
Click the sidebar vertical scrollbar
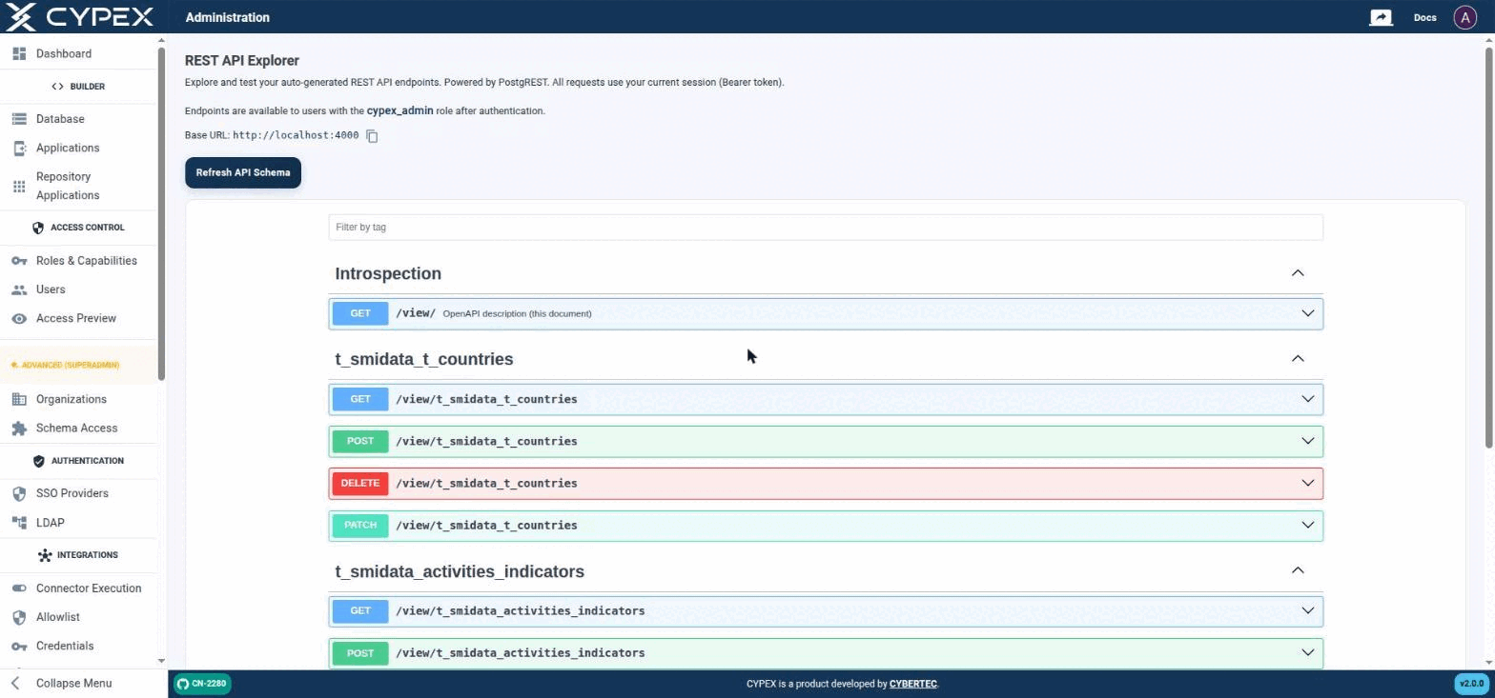click(x=161, y=214)
